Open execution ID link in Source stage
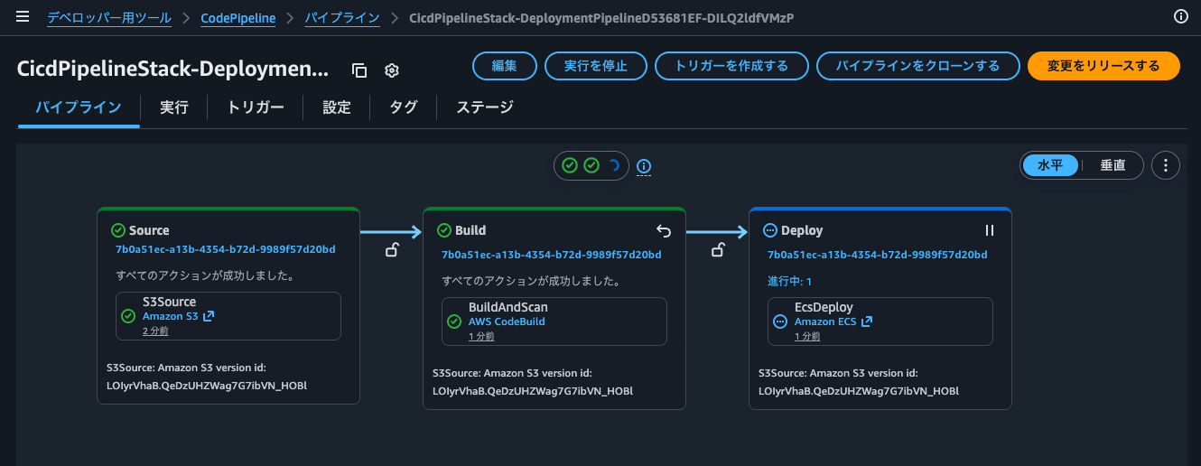 (x=225, y=249)
